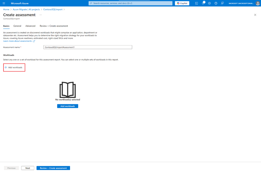Open the Azure portal hamburger menu
261x174 pixels.
[4, 3]
